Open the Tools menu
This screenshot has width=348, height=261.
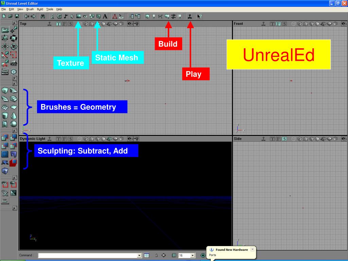point(50,9)
